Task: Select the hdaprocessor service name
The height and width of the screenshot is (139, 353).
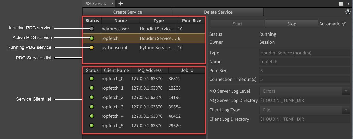Action: click(x=115, y=29)
